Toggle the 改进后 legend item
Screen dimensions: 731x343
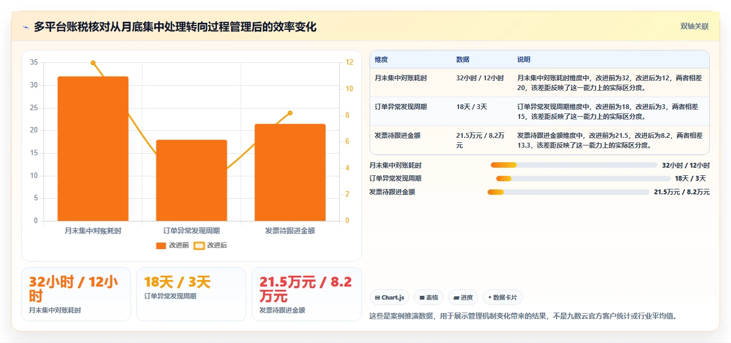(210, 245)
